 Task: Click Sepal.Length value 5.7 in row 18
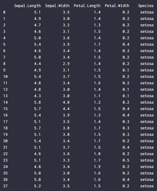(x=37, y=128)
